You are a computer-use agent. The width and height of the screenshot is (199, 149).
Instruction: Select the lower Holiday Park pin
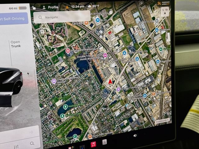click(62, 116)
